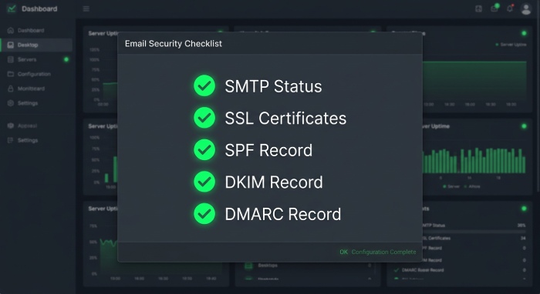Viewport: 540px width, 294px height.
Task: Toggle the SSL Certificates check mark
Action: coord(204,118)
